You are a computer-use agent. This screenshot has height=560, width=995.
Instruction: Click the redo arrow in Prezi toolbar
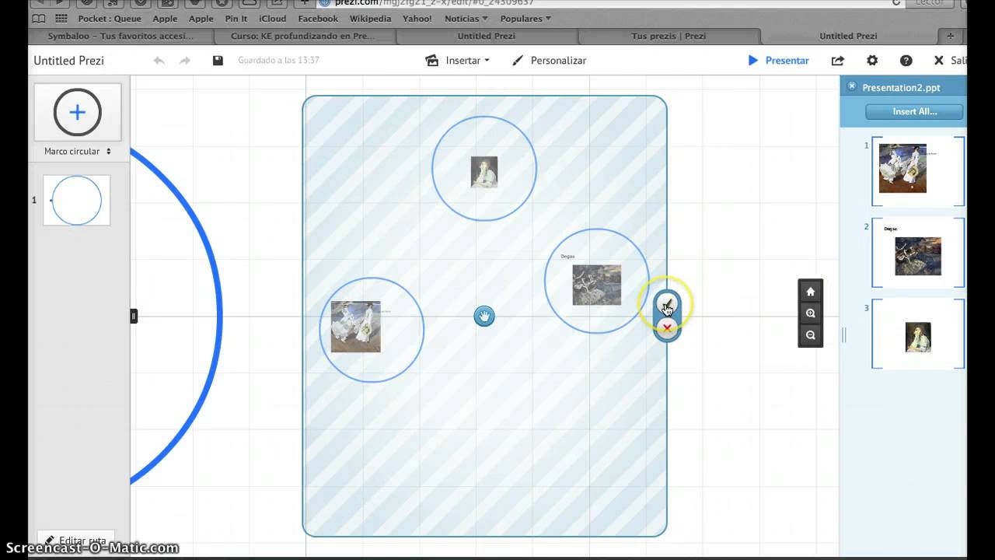coord(184,61)
